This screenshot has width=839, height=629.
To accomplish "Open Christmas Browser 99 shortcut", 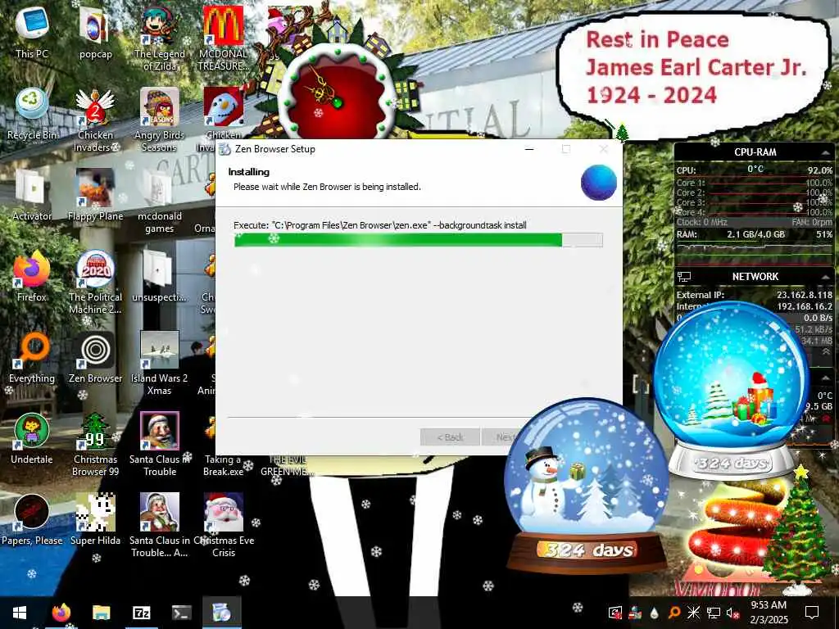I will click(95, 444).
